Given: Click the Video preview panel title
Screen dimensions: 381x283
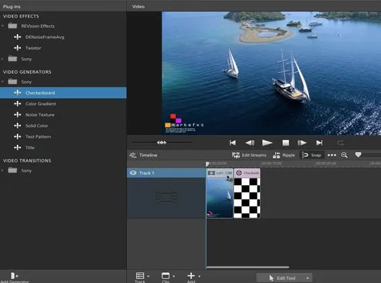Looking at the screenshot, I should coord(138,7).
